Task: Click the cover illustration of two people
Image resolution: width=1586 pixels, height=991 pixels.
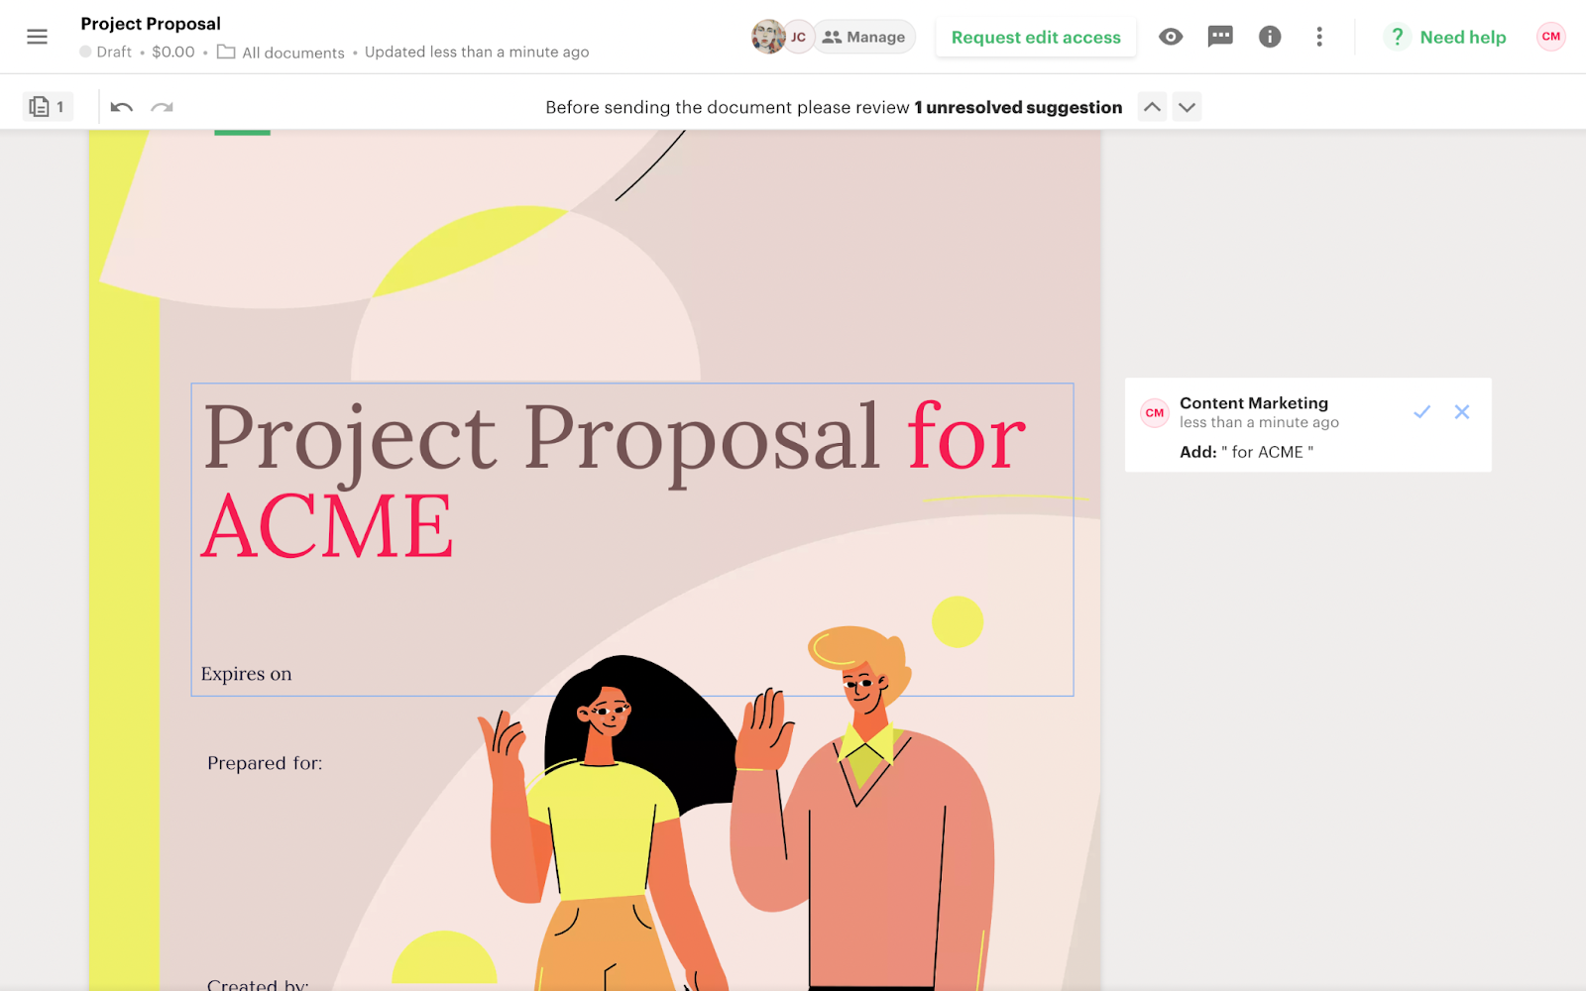Action: 738,808
